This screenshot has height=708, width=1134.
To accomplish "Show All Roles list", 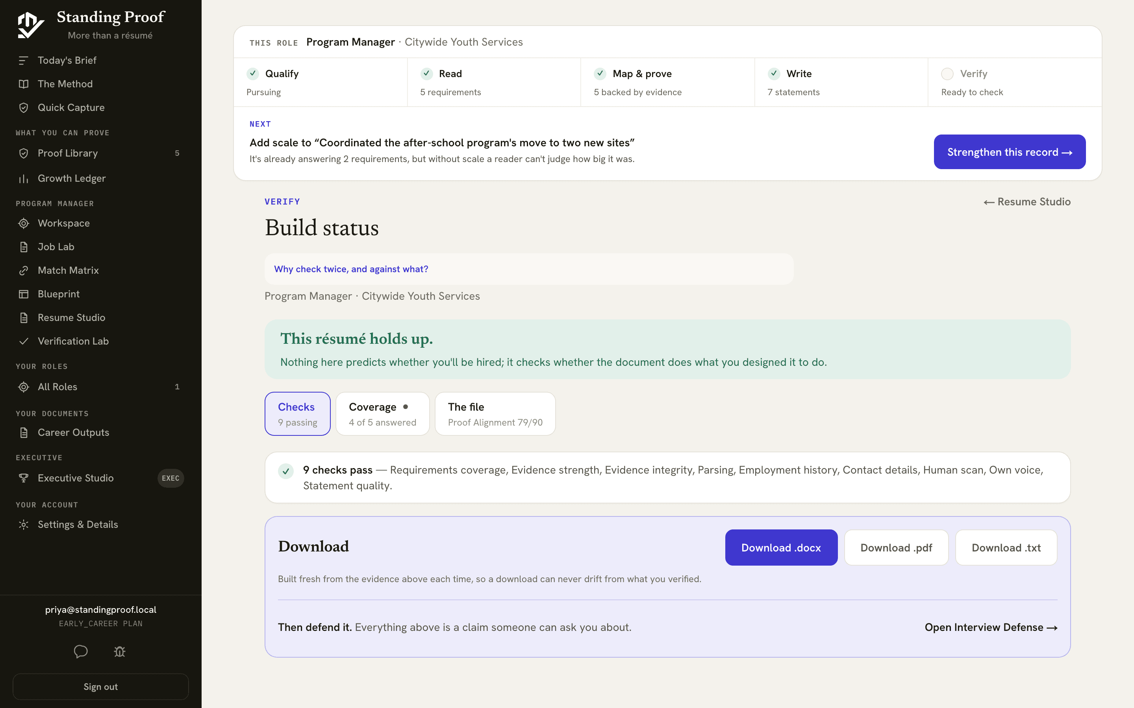I will (100, 387).
